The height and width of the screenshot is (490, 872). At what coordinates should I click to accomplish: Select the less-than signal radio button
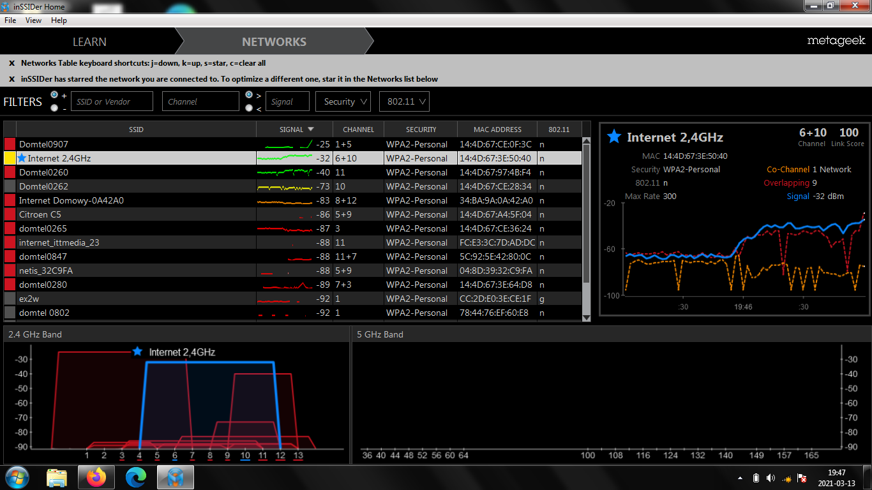point(249,108)
